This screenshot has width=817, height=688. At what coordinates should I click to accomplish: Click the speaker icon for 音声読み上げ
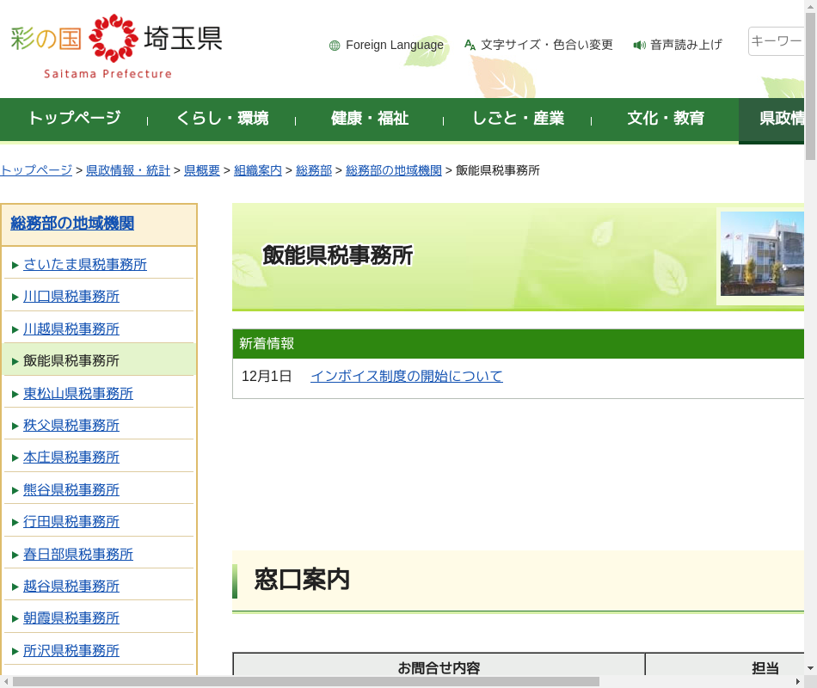point(639,46)
